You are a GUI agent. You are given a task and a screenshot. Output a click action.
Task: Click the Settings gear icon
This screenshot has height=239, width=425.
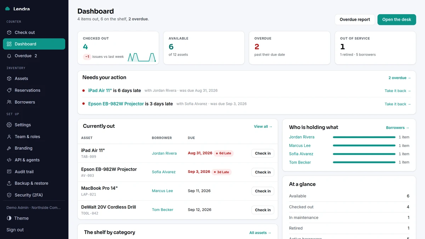9,125
